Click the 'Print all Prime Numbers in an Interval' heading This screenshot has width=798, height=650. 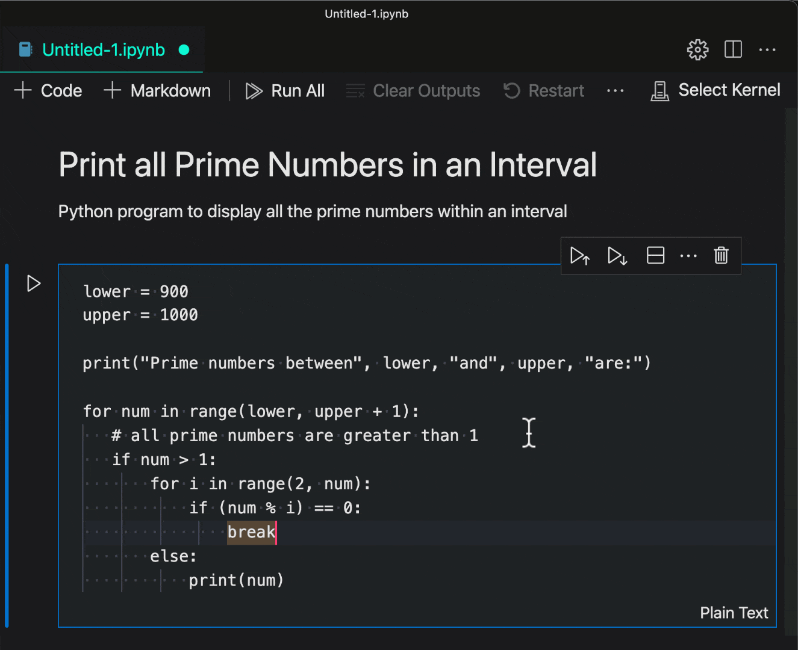click(x=328, y=165)
